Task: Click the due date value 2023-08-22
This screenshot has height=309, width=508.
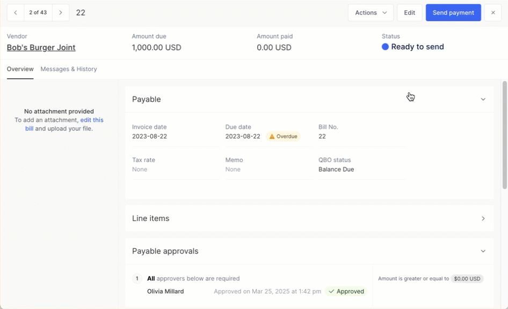Action: click(243, 136)
